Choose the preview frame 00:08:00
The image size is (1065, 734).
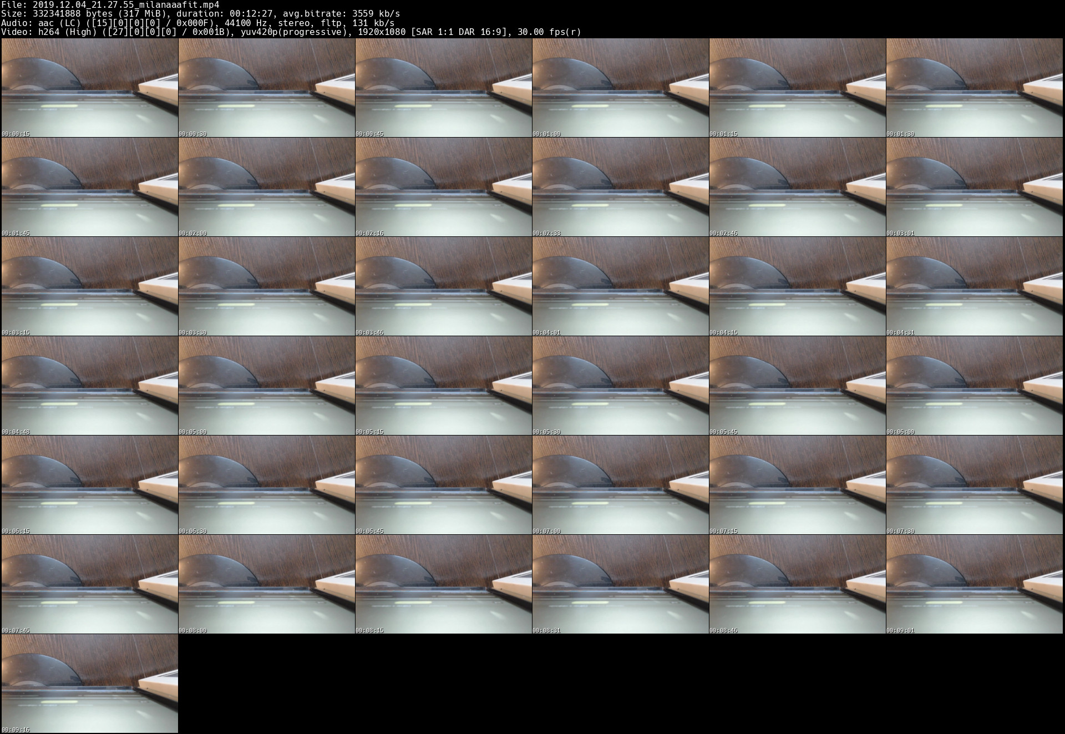tap(267, 584)
